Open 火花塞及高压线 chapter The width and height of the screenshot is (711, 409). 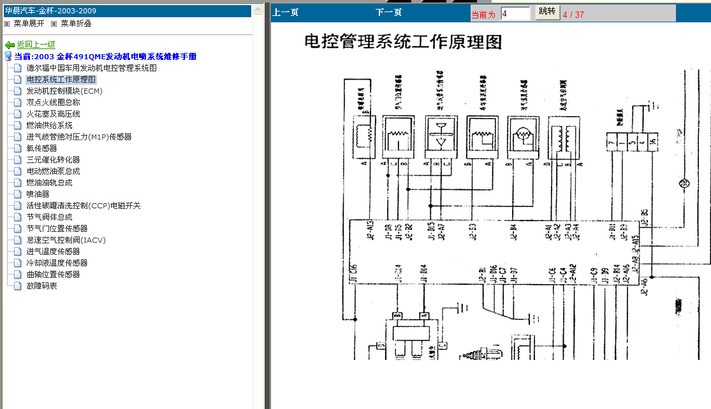(x=53, y=113)
